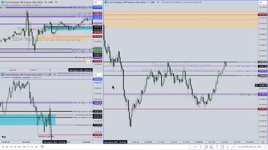Click the symbol logo on 15-minute chart
268x150 pixels.
point(3,2)
